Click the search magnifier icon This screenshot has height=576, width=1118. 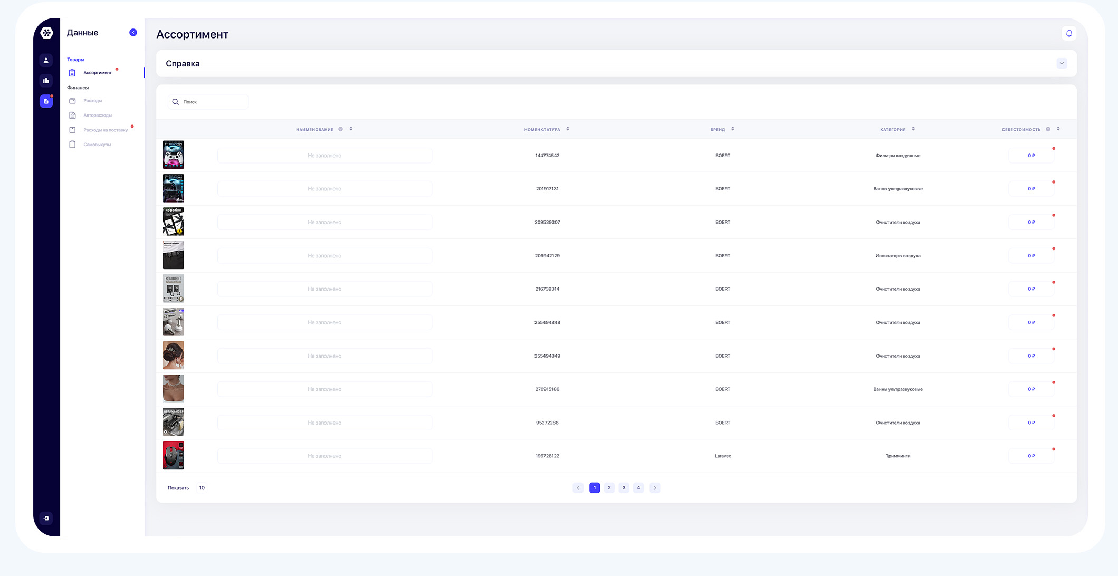[175, 102]
